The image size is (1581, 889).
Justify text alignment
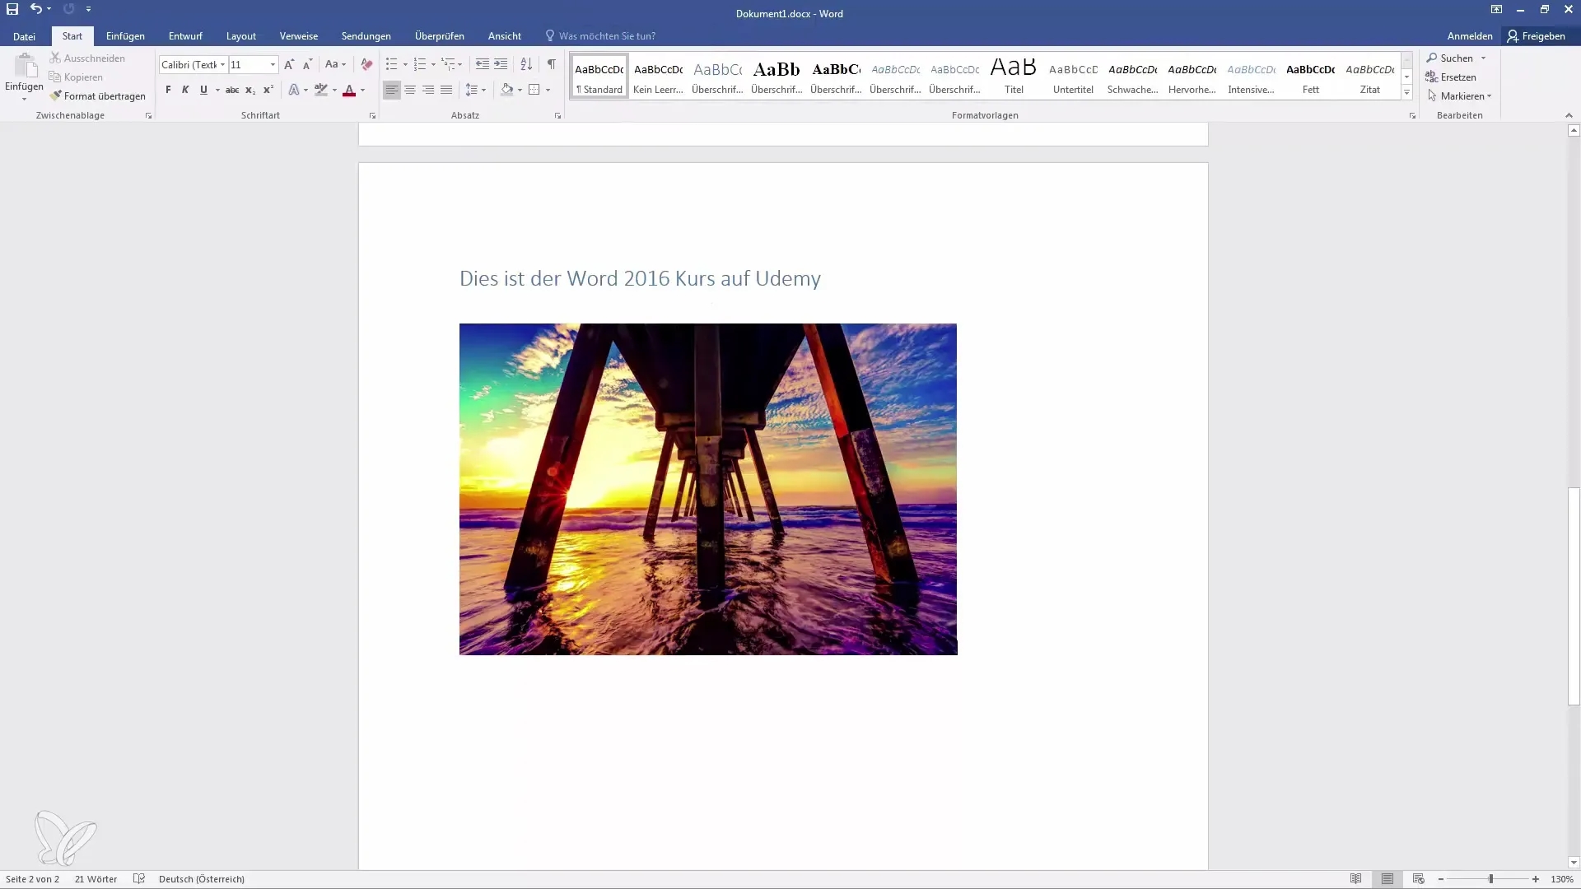pos(446,90)
